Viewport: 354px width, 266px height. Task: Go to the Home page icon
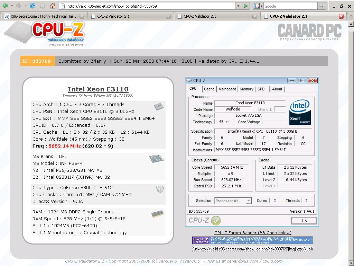coord(53,6)
